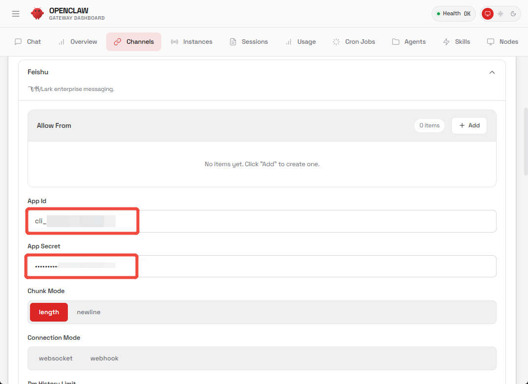Select the Channels tab
Viewport: 528px width, 384px height.
click(134, 42)
